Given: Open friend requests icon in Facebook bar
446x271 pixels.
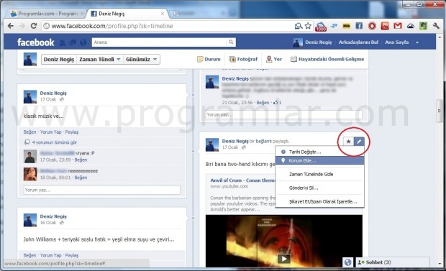Looking at the screenshot, I should click(x=63, y=42).
